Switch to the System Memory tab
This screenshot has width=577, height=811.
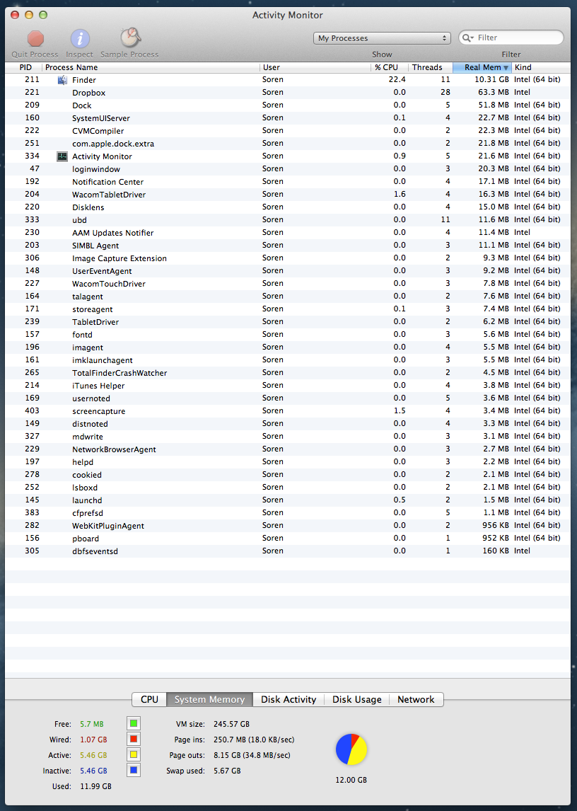tap(209, 699)
